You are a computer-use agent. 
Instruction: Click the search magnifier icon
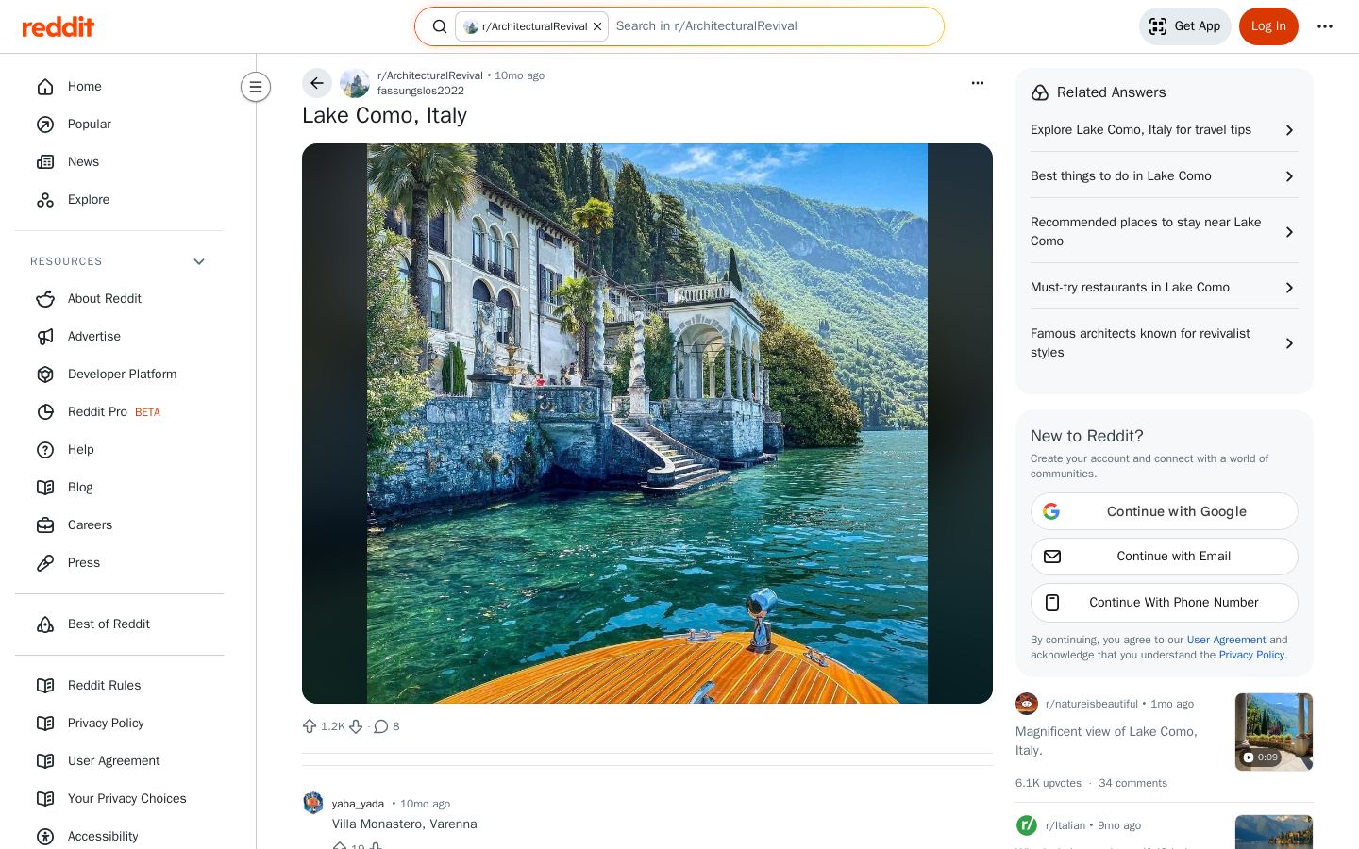(439, 26)
